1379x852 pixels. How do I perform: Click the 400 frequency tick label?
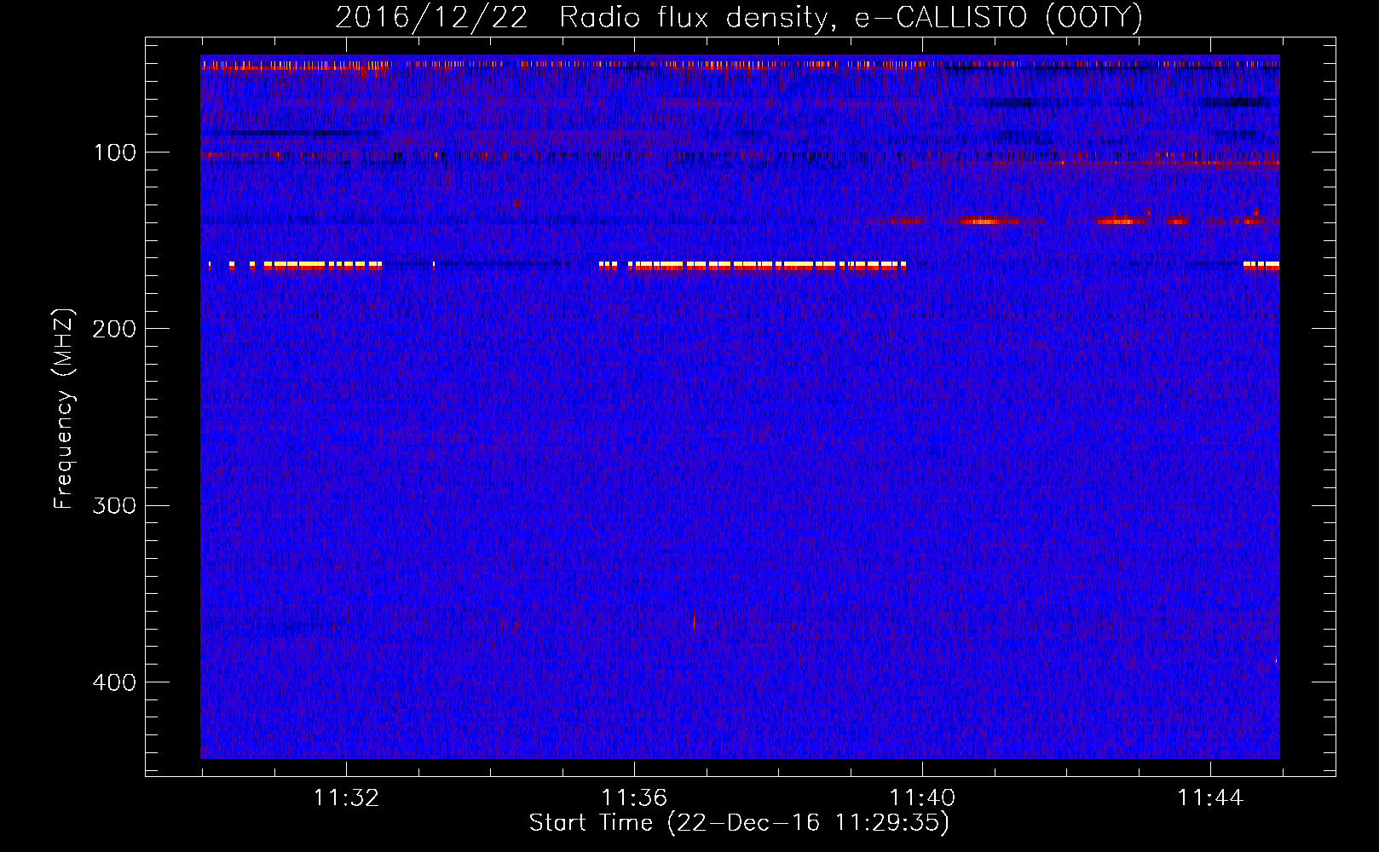coord(114,682)
